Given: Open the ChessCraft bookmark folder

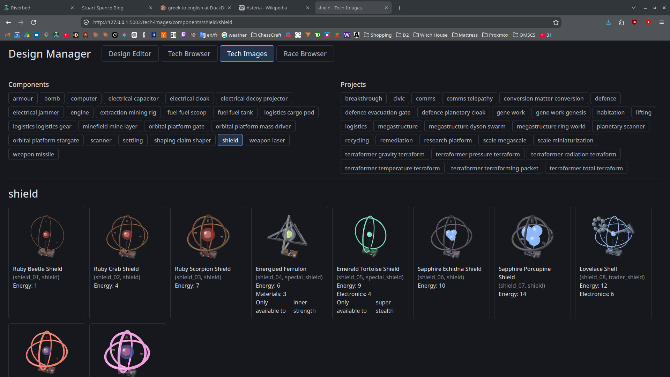Looking at the screenshot, I should 266,35.
